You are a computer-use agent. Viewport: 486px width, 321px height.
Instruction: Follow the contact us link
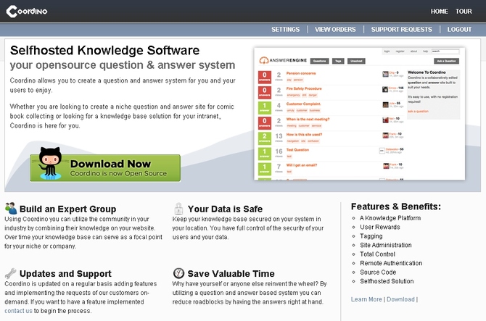click(x=18, y=311)
